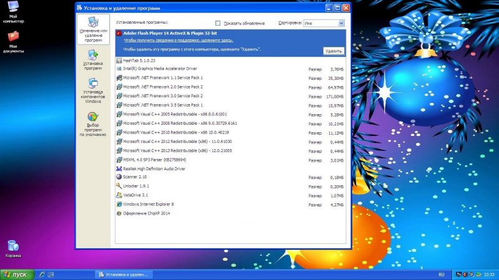Click the MSXML 4.0 SP3 Parser icon

click(x=119, y=160)
